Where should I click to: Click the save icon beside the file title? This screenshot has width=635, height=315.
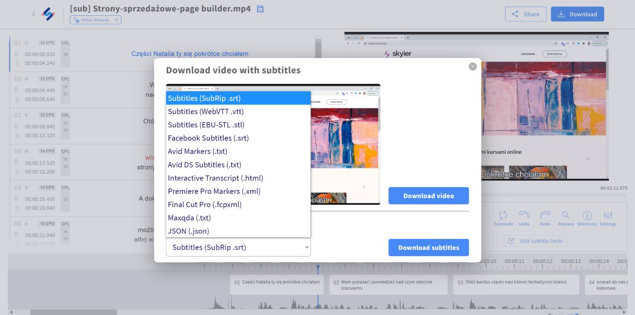[260, 9]
